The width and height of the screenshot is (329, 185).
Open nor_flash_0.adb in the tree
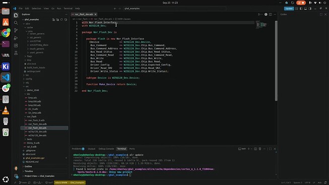[x=36, y=120]
